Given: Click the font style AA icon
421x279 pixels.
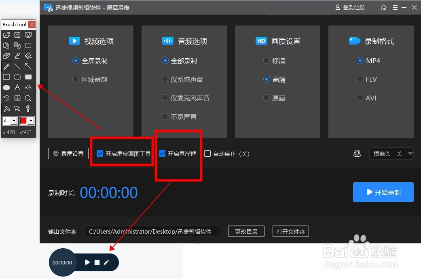Looking at the screenshot, I should pos(28,87).
